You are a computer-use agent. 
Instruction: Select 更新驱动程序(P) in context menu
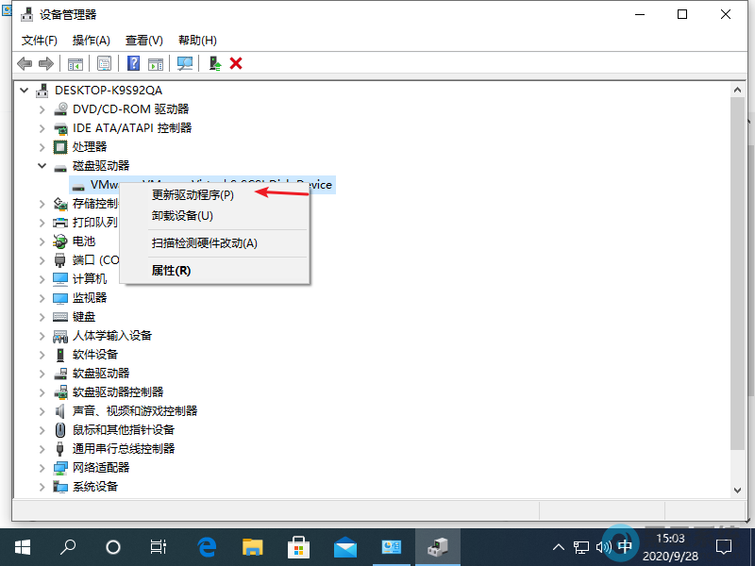tap(193, 195)
